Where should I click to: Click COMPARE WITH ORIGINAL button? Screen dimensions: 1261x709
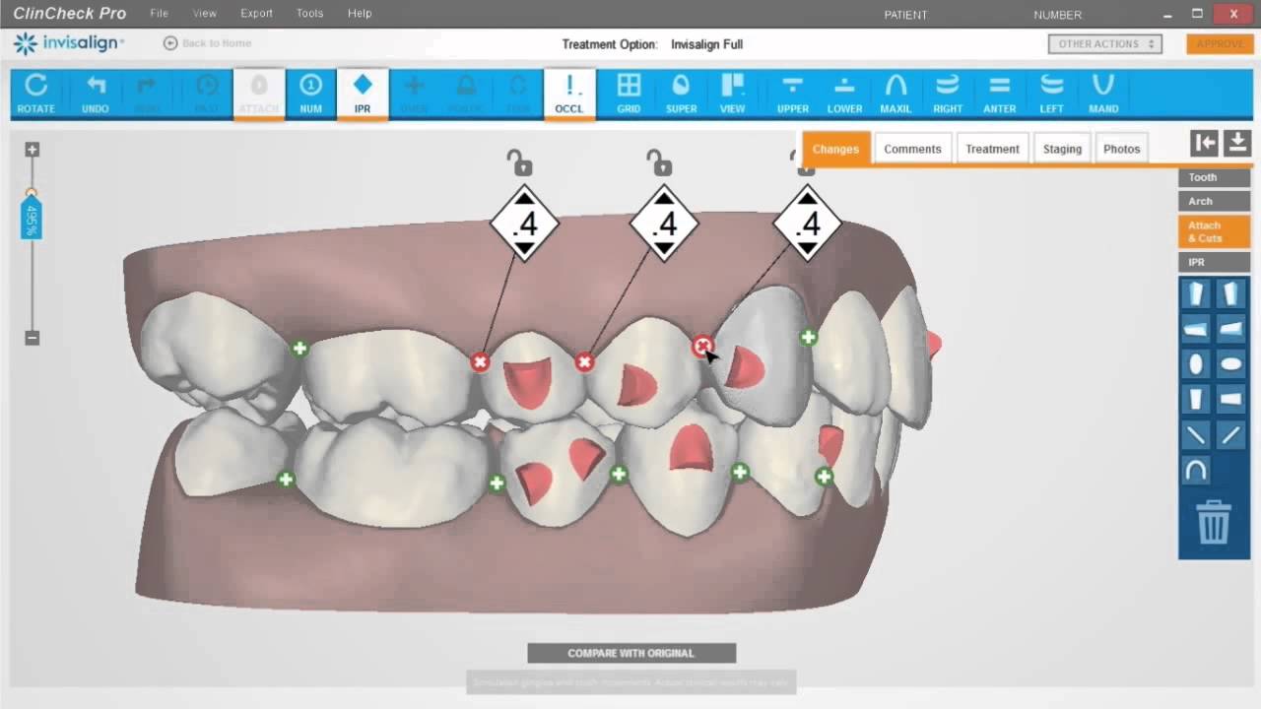coord(631,653)
